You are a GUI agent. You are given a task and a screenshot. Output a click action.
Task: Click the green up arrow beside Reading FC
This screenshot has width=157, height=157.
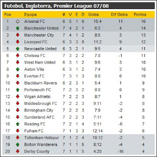point(18,124)
